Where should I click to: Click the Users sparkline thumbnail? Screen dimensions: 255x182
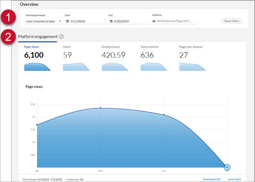point(76,67)
